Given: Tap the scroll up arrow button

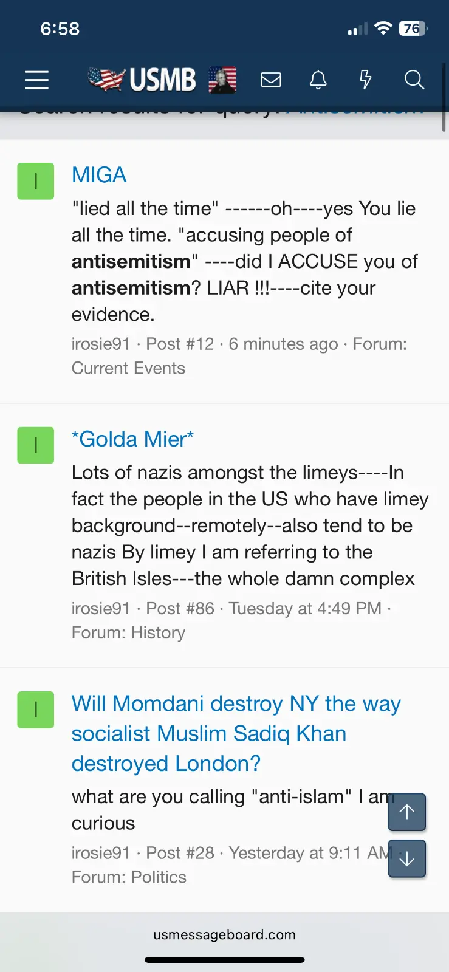Looking at the screenshot, I should [x=406, y=812].
